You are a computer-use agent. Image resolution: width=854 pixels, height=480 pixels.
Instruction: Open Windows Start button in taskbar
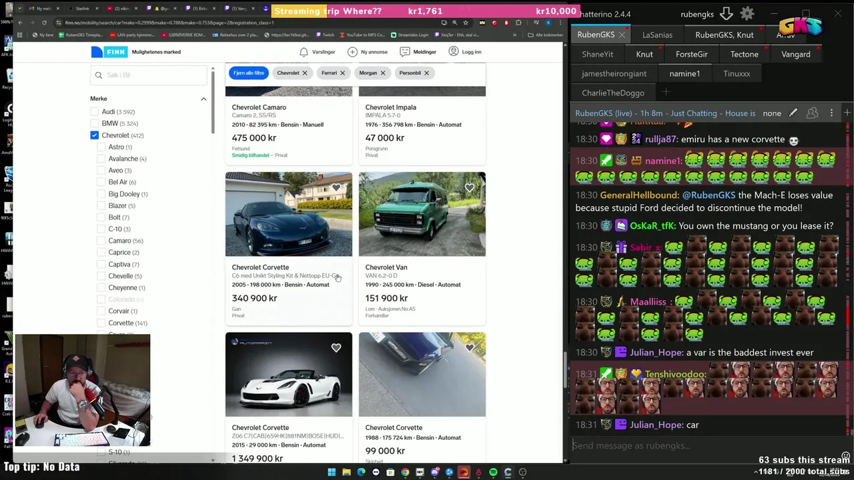pos(332,472)
